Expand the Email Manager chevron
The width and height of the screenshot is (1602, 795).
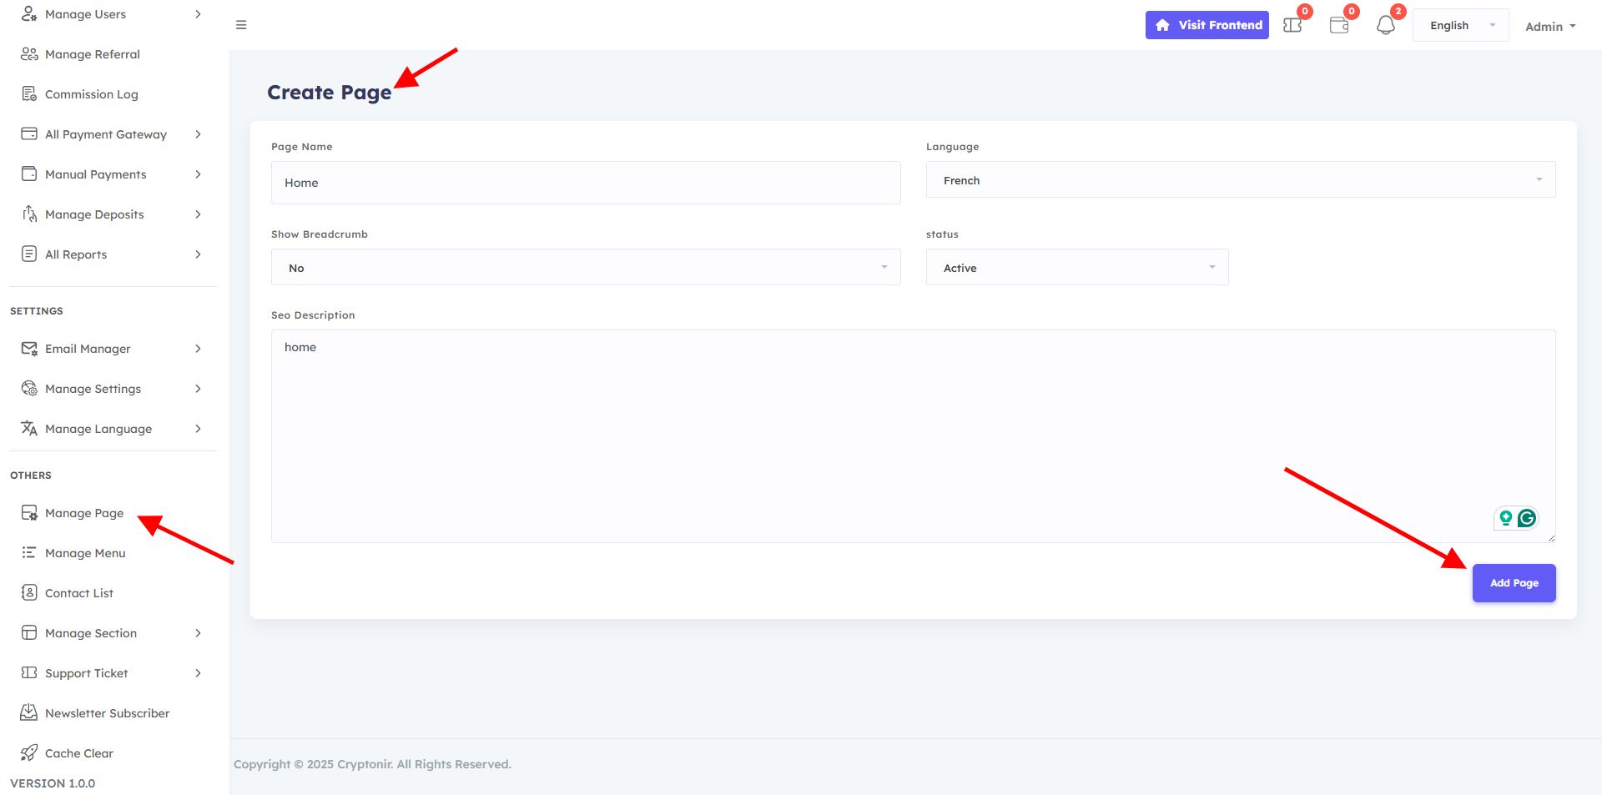[198, 349]
